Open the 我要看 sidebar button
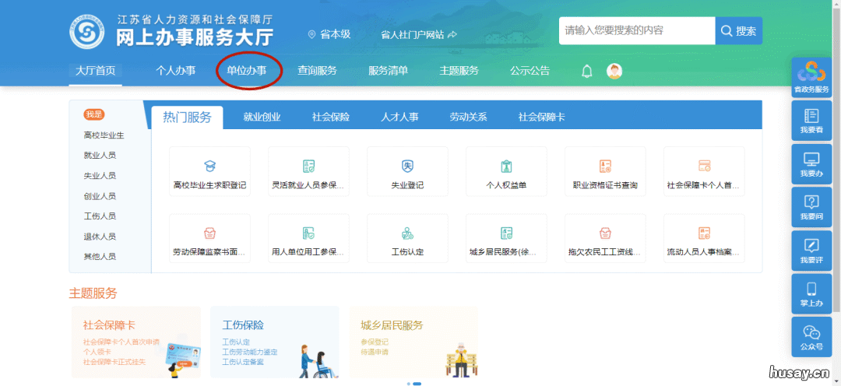Image resolution: width=841 pixels, height=386 pixels. tap(811, 121)
